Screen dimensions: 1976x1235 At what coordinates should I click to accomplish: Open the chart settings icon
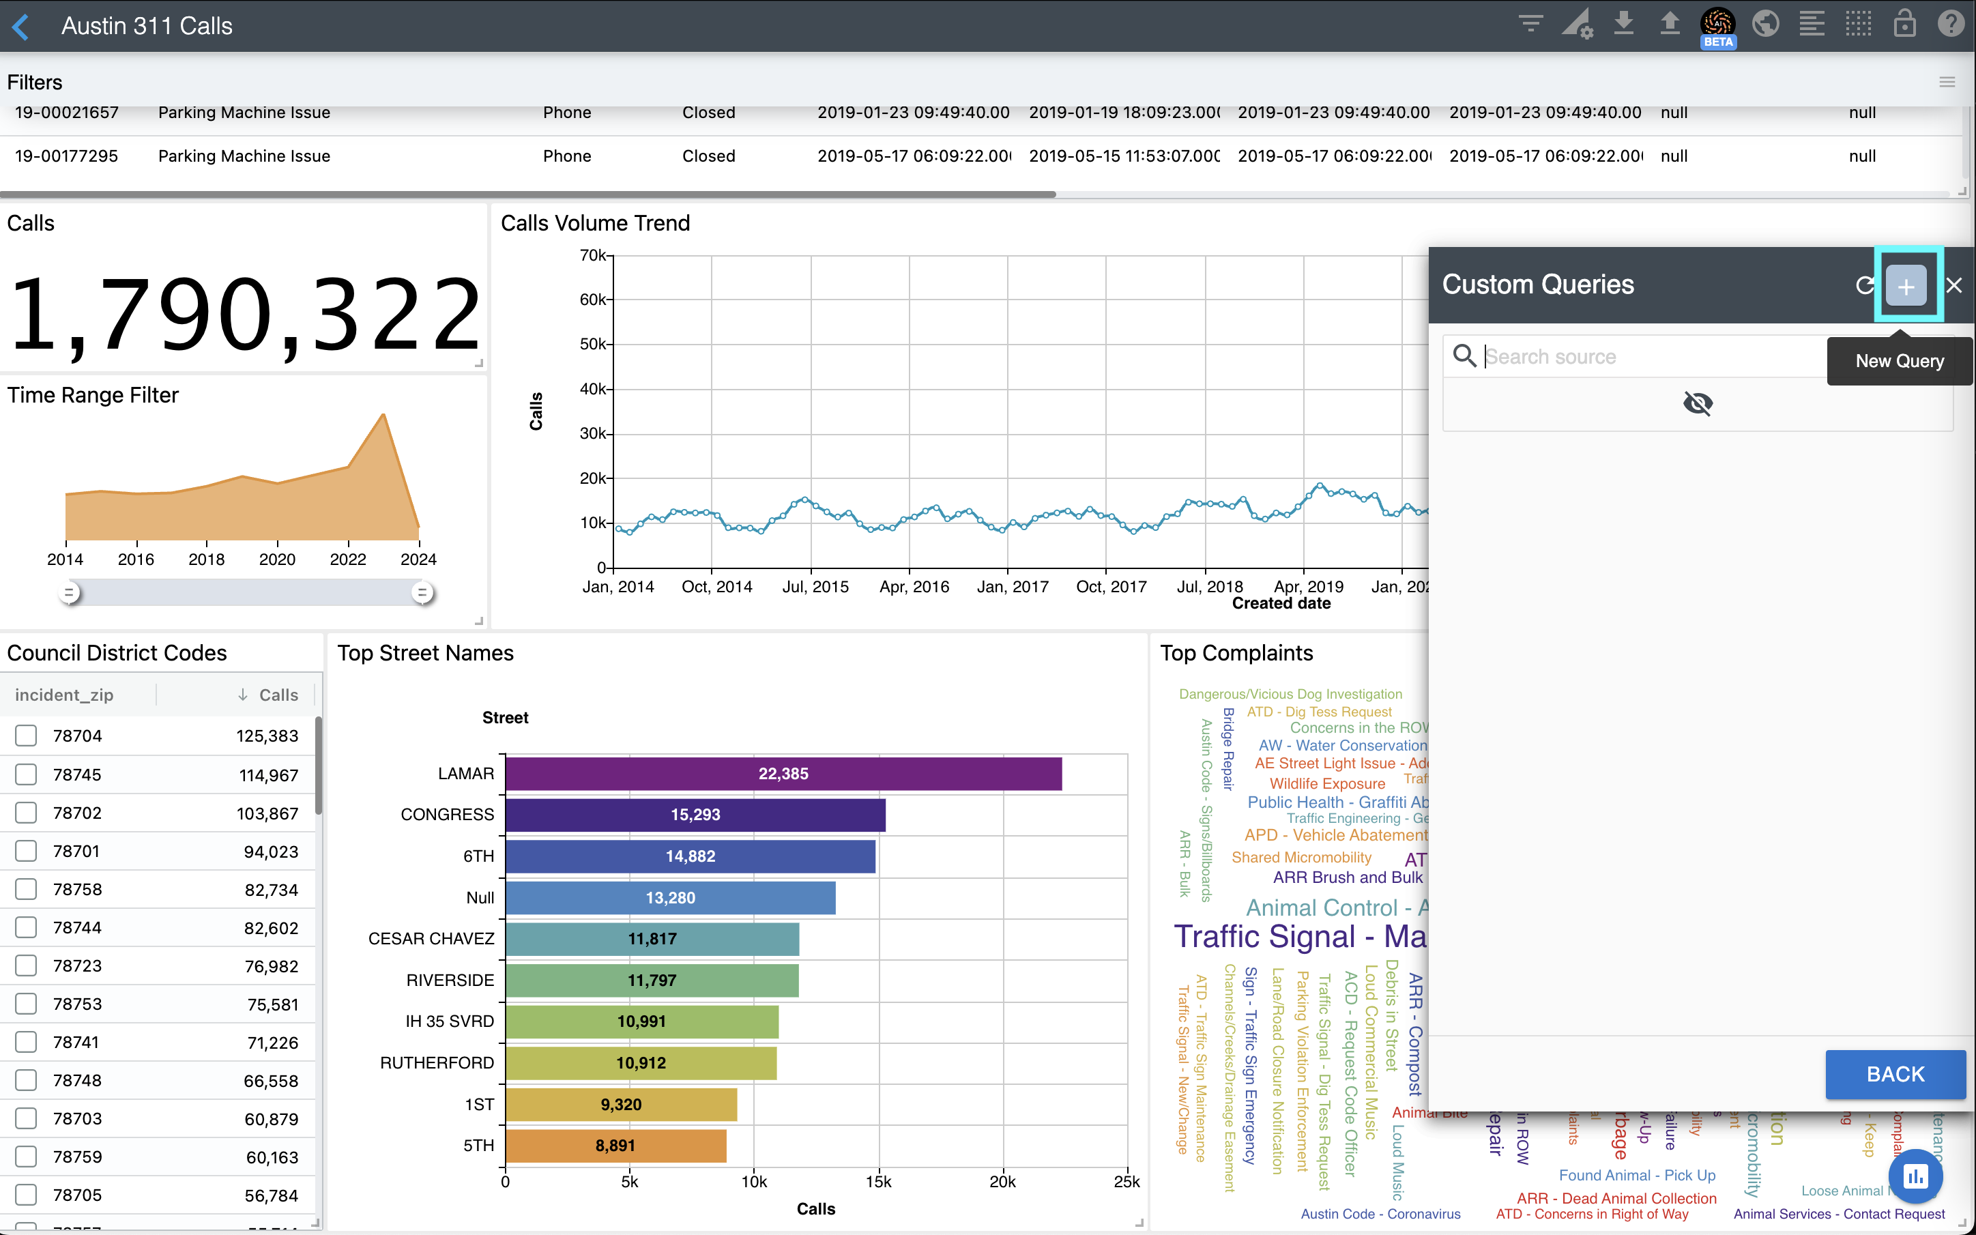[x=1578, y=25]
